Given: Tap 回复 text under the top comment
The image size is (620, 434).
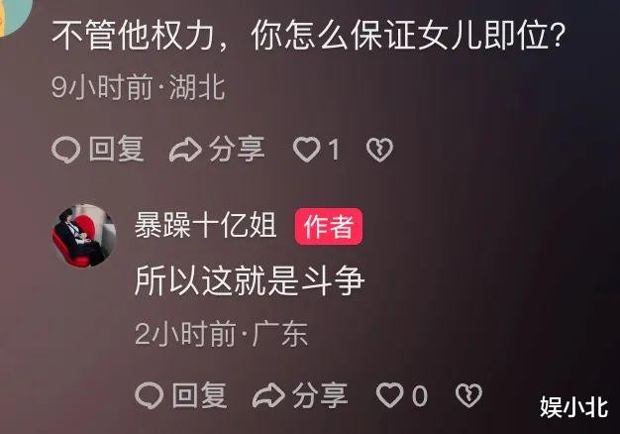Looking at the screenshot, I should [x=116, y=150].
